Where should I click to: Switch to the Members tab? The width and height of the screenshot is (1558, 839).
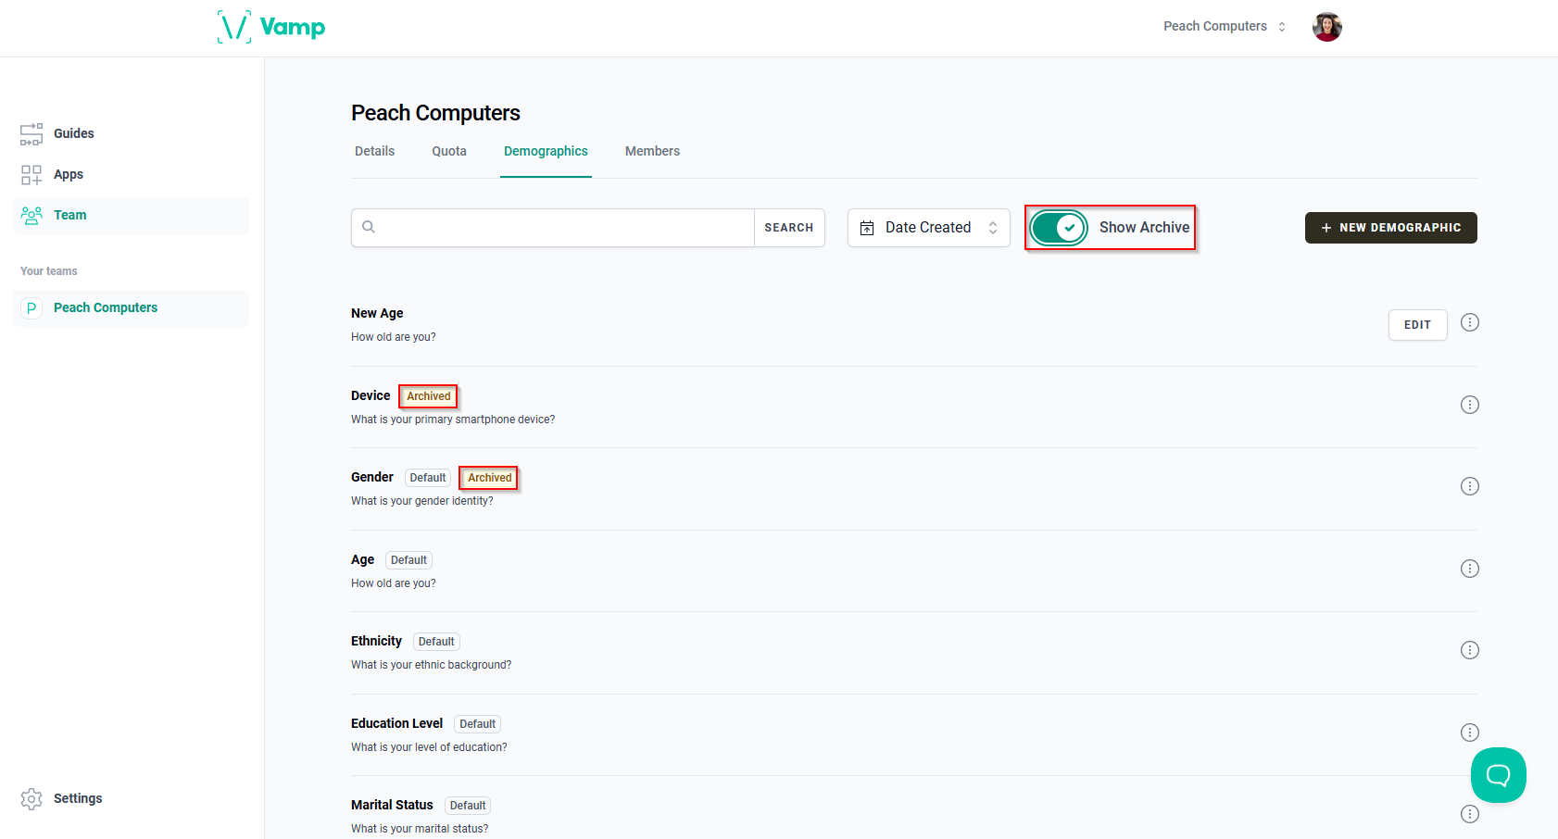tap(652, 151)
